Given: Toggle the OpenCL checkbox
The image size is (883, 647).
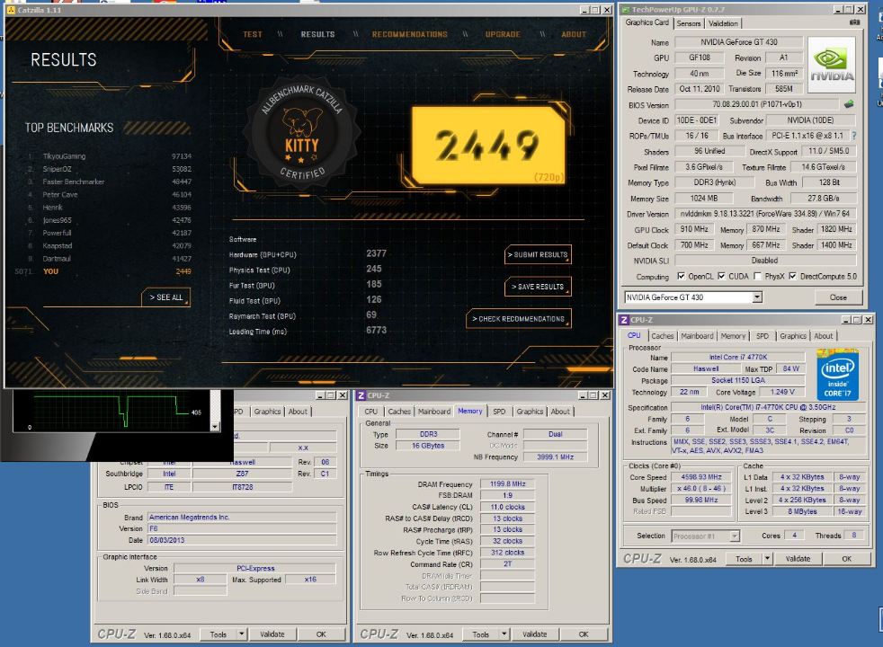Looking at the screenshot, I should [x=682, y=276].
